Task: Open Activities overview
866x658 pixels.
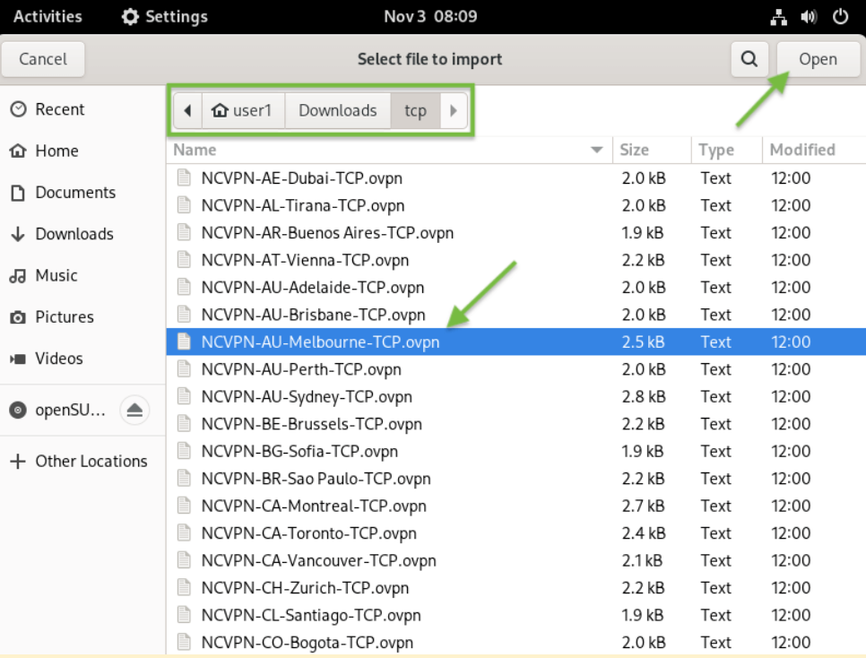Action: pyautogui.click(x=48, y=16)
